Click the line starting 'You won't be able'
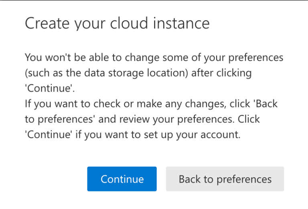308x209 pixels. (x=154, y=58)
